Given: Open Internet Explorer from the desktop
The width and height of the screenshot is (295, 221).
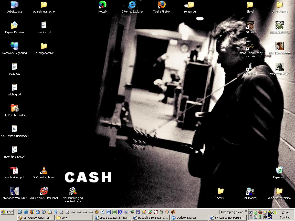Looking at the screenshot, I should coord(132,7).
